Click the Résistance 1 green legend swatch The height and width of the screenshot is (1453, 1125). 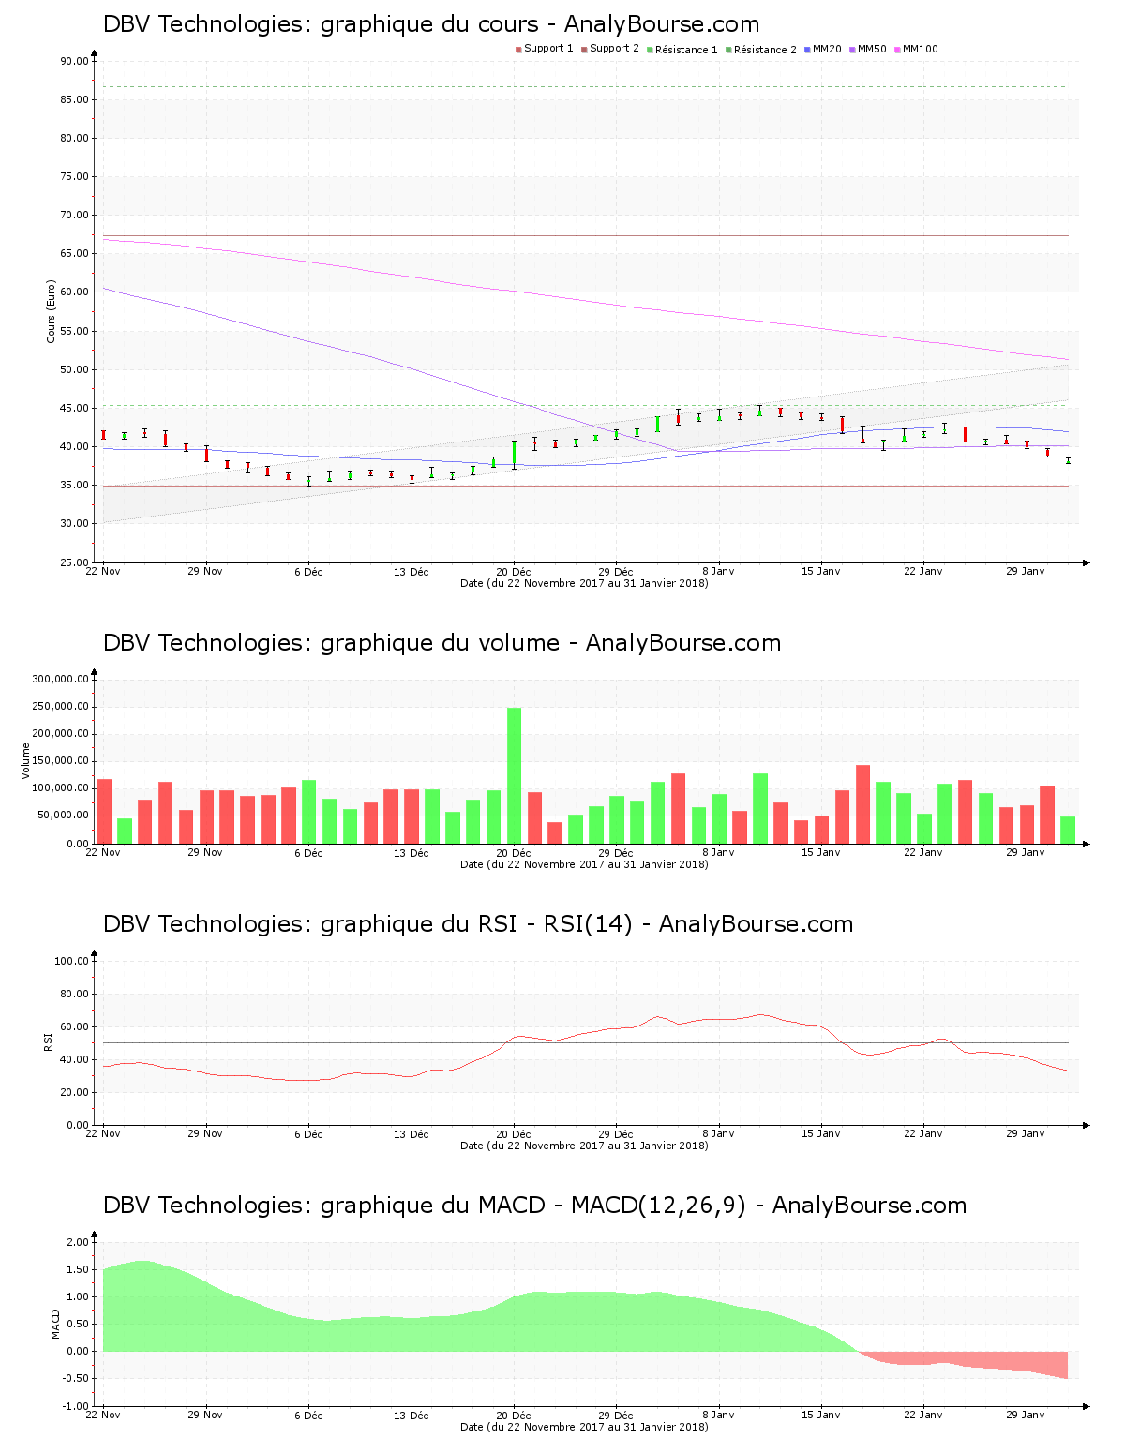click(x=650, y=50)
